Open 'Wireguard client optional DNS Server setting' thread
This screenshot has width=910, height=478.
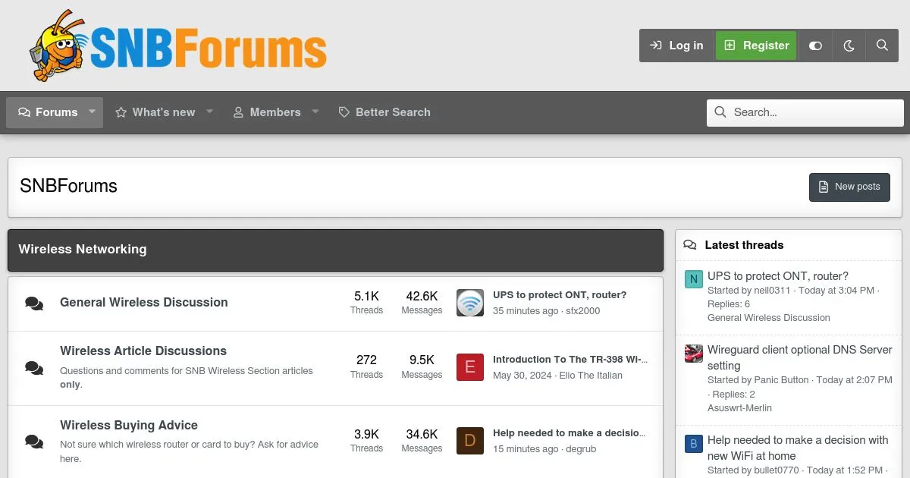click(x=800, y=357)
